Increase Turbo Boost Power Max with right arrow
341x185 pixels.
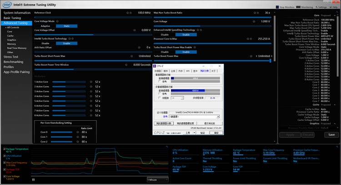coord(271,56)
